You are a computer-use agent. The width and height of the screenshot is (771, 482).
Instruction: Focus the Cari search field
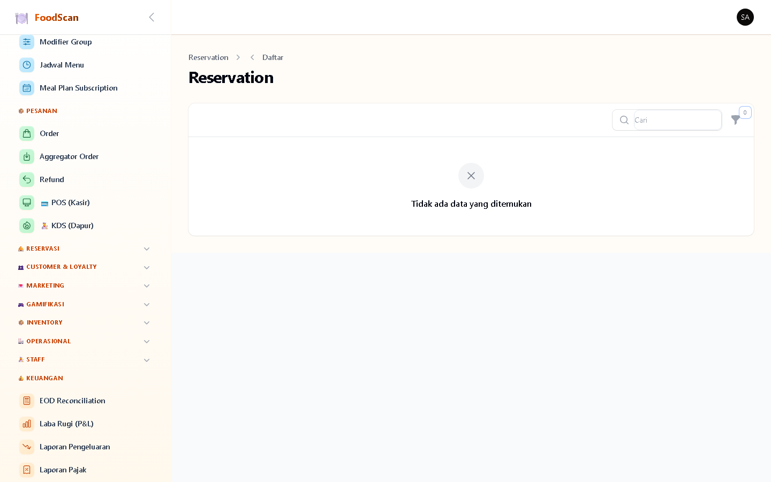pos(677,120)
